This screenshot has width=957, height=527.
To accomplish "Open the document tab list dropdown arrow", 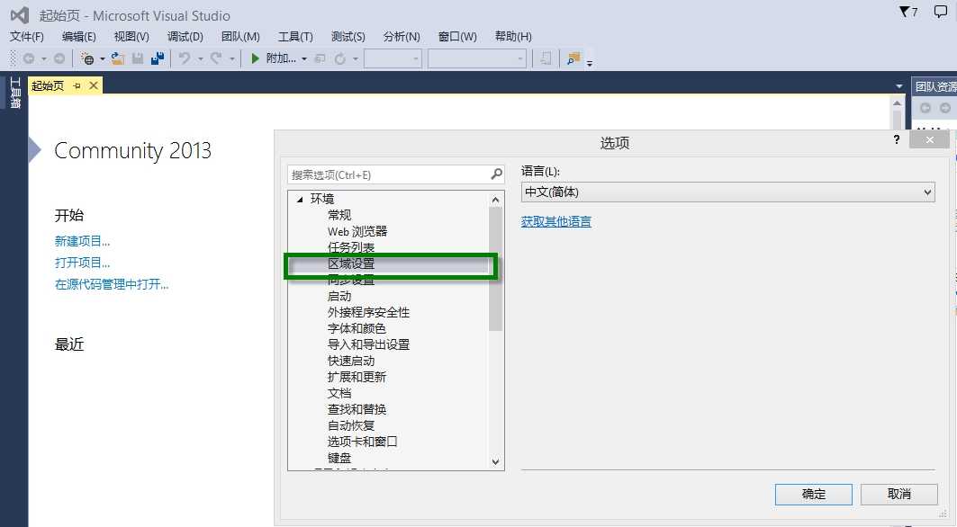I will pos(899,86).
